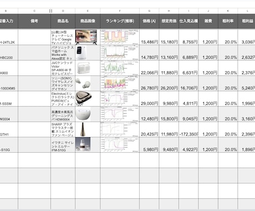Open ranking chart for SHARP row
The width and height of the screenshot is (255, 211).
tap(120, 129)
